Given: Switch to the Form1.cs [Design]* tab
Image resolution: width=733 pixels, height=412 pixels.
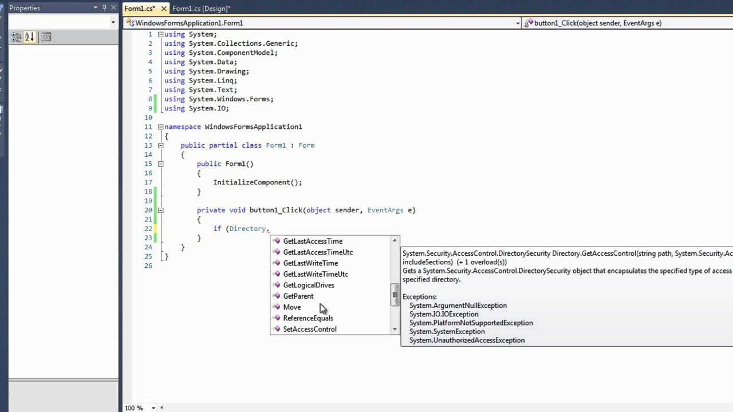Looking at the screenshot, I should coord(201,9).
